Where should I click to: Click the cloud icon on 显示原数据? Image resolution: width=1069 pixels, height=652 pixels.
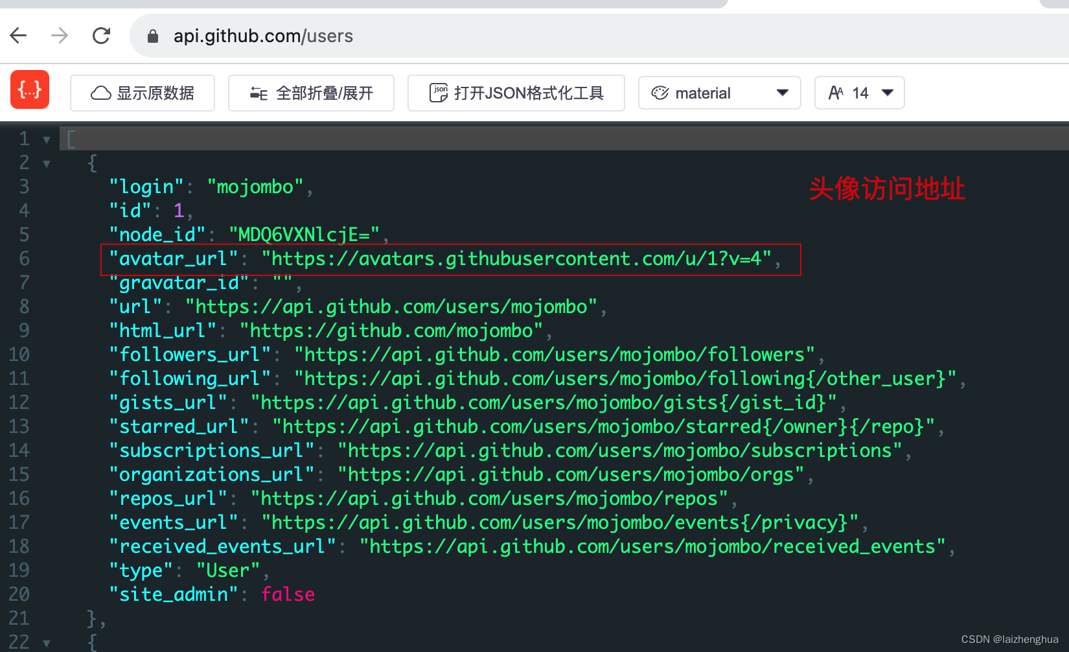point(100,93)
